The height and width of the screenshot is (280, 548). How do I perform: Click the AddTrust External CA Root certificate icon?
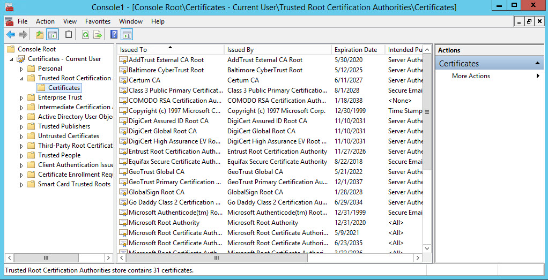pyautogui.click(x=123, y=60)
